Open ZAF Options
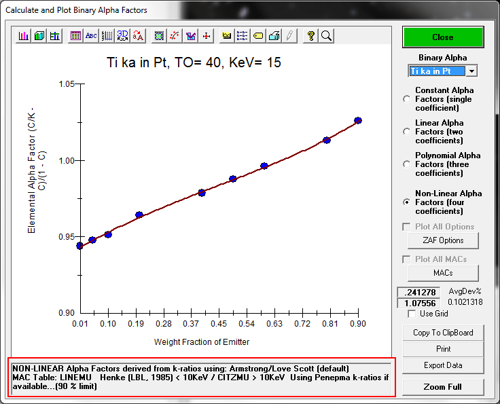 click(443, 240)
